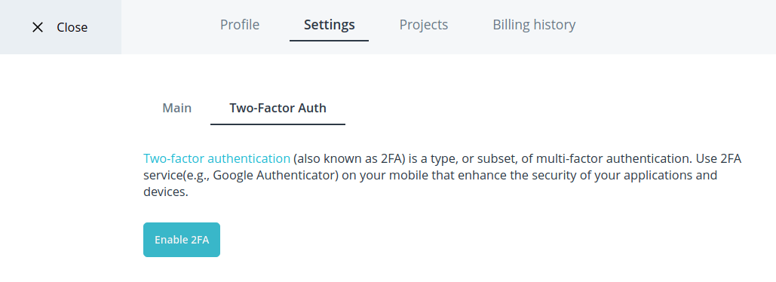Click the underline below Two-Factor Auth
This screenshot has height=282, width=776.
point(278,124)
